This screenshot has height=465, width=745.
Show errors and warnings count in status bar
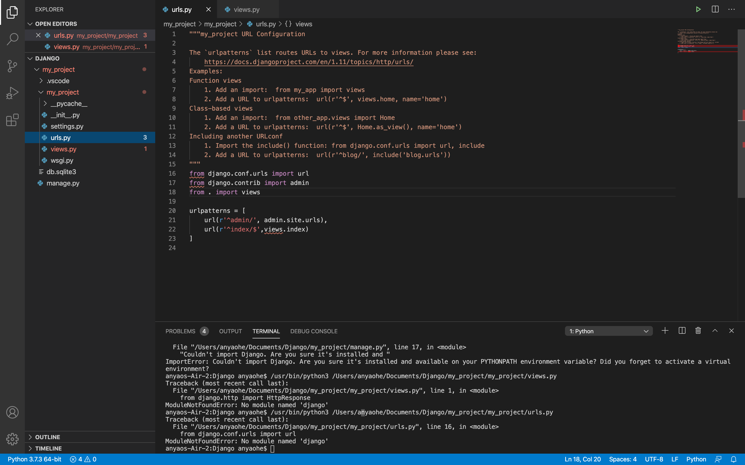tap(83, 459)
